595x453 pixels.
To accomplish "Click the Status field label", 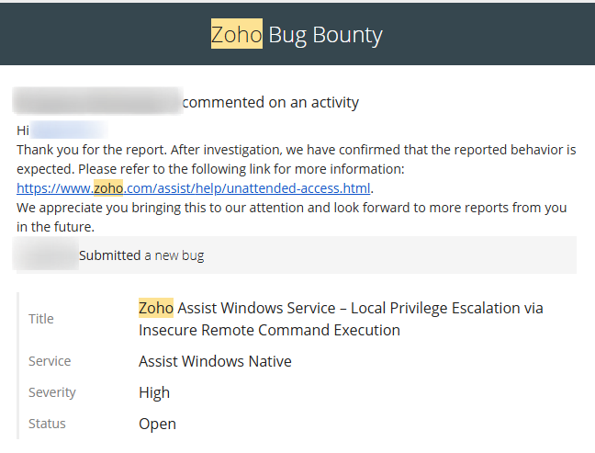I will point(48,424).
